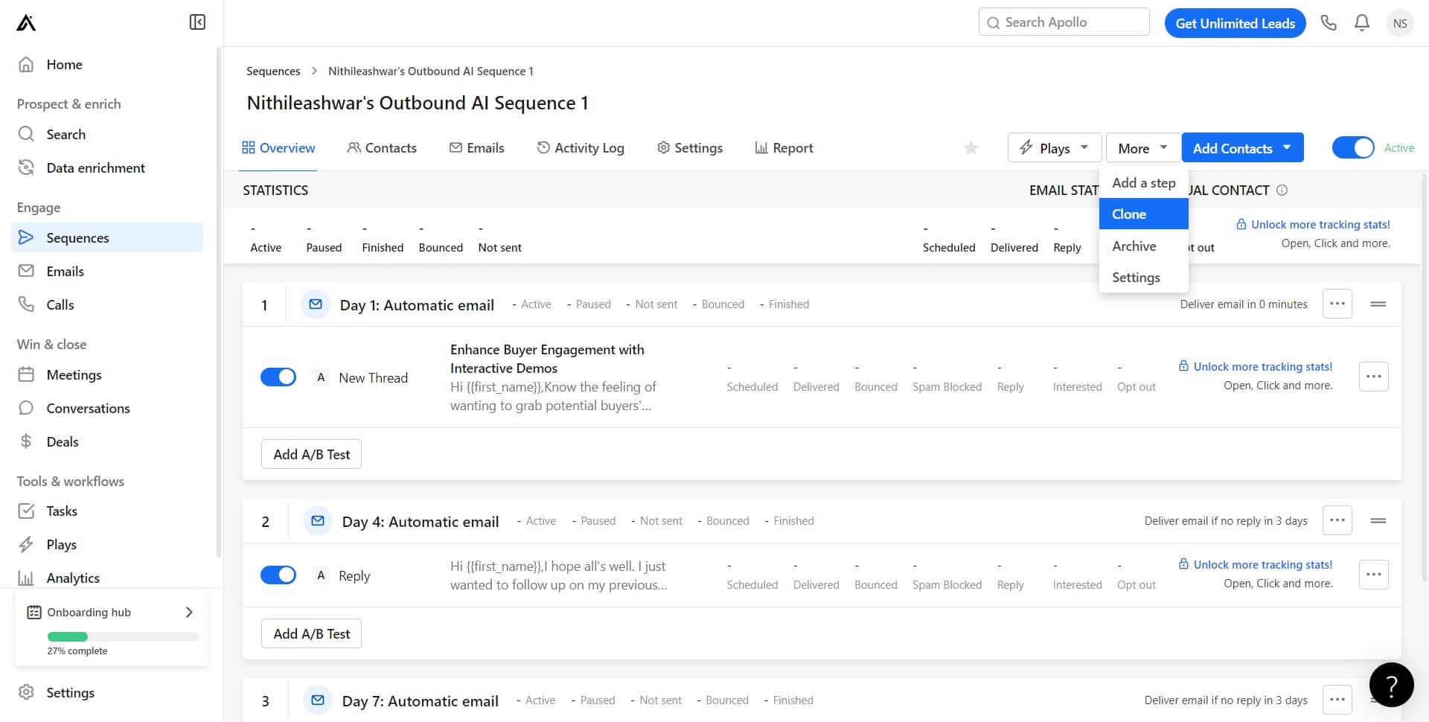Collapse the left sidebar panel icon
The width and height of the screenshot is (1429, 722).
point(197,22)
